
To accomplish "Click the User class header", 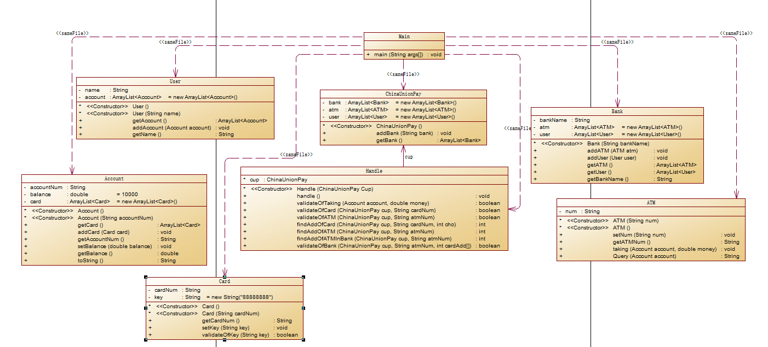I will click(175, 81).
